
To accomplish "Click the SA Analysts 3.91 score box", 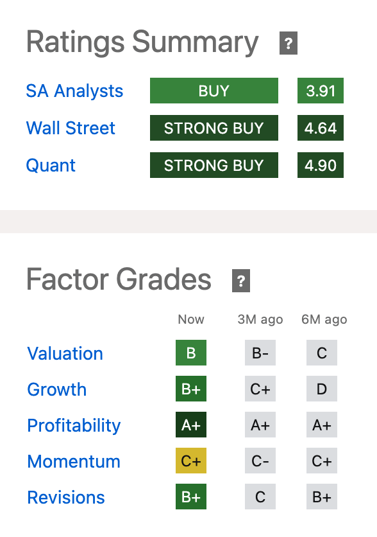I will [320, 91].
